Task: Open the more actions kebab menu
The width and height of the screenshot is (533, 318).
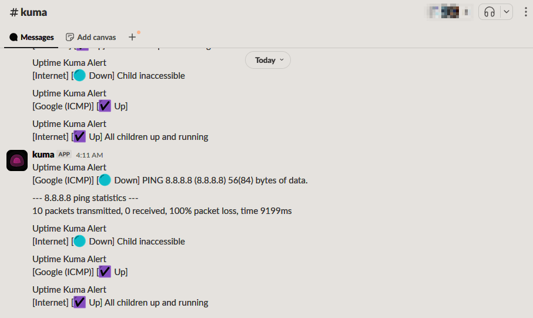Action: tap(525, 12)
